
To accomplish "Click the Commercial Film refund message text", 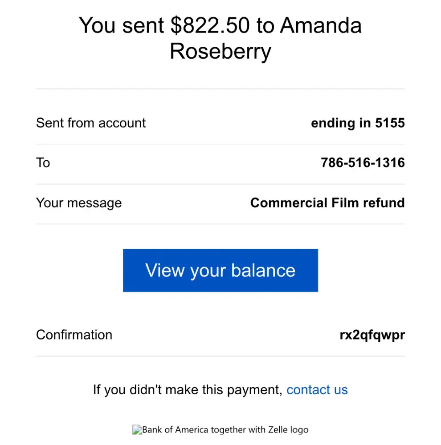I will click(x=327, y=203).
